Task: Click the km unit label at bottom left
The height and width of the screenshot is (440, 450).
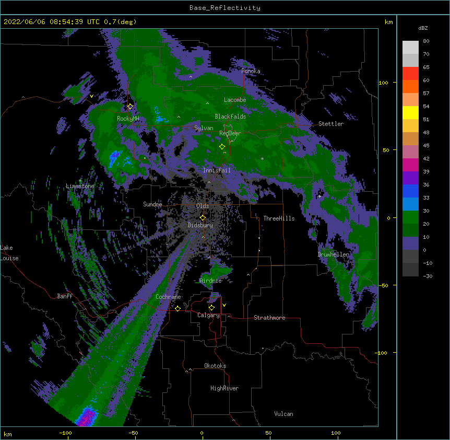Action: (8, 434)
